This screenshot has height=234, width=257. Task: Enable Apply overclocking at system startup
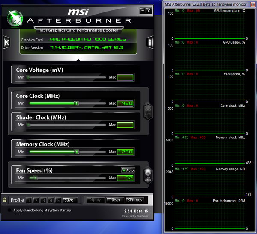coord(9,210)
